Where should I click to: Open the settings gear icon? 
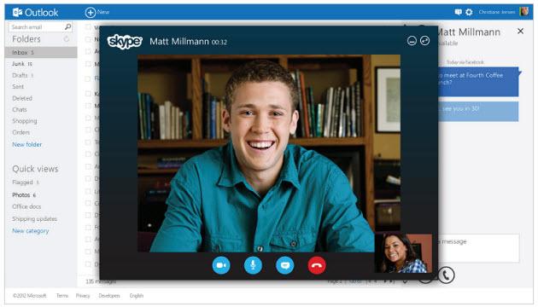(469, 12)
